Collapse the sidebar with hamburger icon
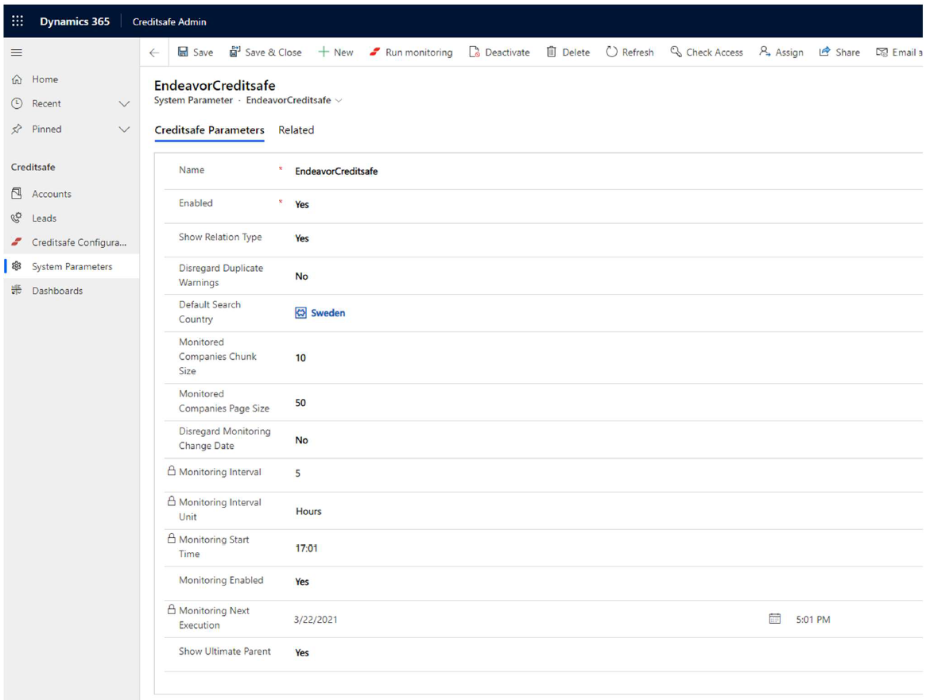The height and width of the screenshot is (700, 930). point(17,52)
